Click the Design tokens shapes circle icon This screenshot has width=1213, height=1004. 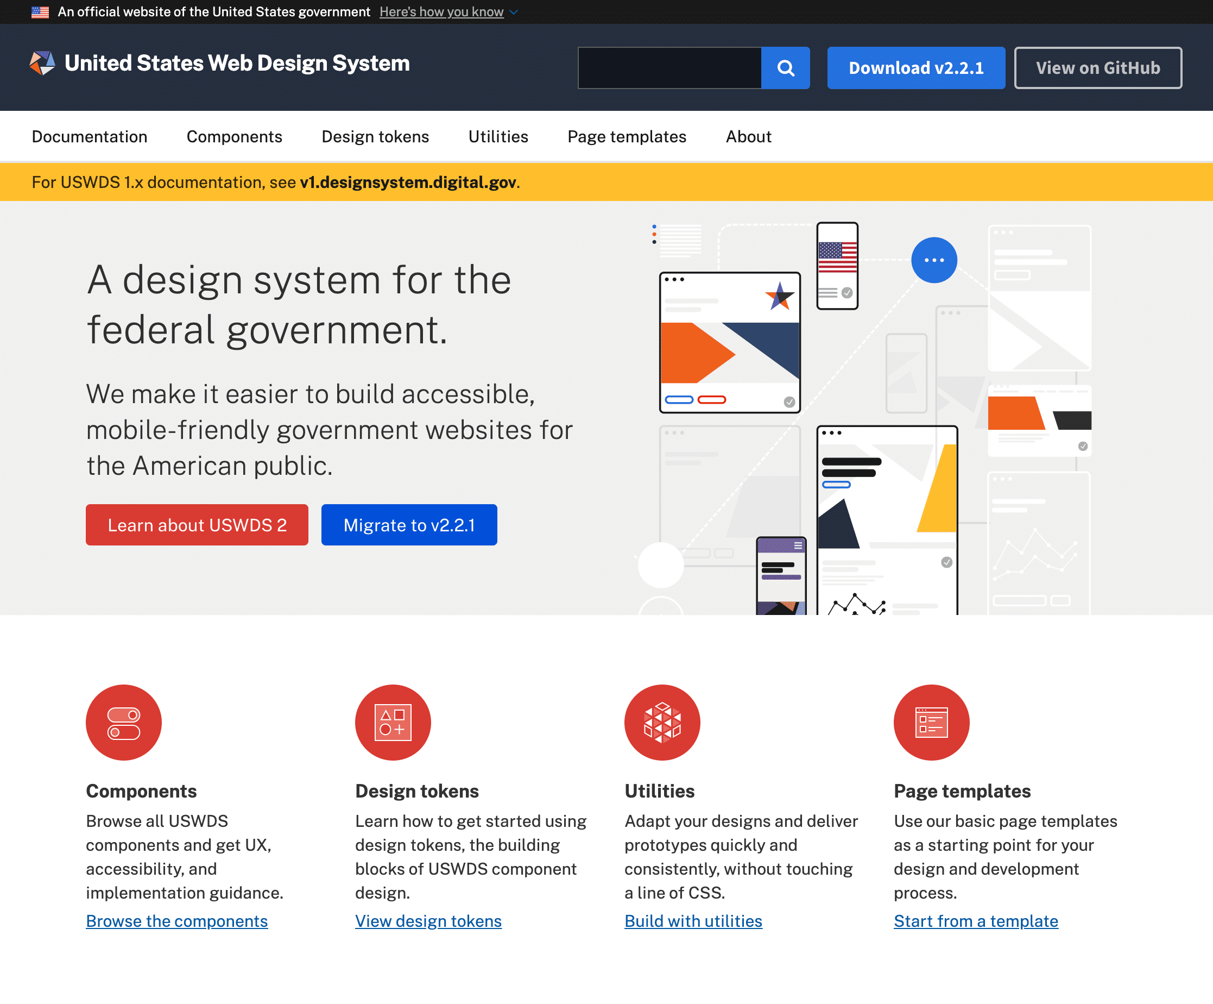393,723
